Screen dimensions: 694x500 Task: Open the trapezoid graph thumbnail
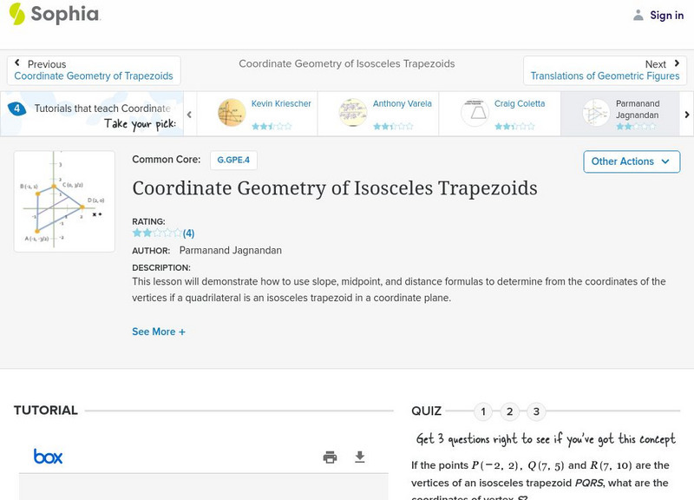tap(64, 201)
